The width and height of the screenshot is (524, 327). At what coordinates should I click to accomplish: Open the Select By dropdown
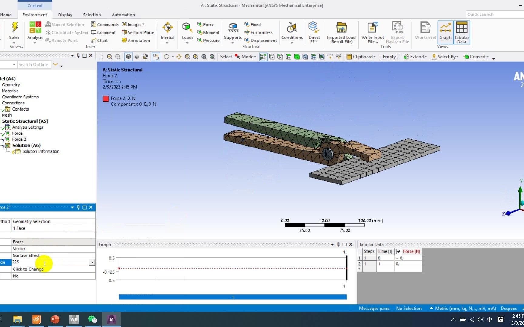point(445,57)
